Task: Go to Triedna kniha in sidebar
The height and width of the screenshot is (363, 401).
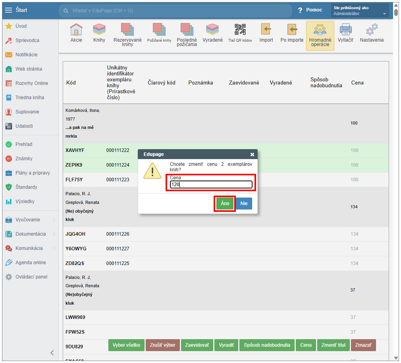Action: (x=29, y=98)
